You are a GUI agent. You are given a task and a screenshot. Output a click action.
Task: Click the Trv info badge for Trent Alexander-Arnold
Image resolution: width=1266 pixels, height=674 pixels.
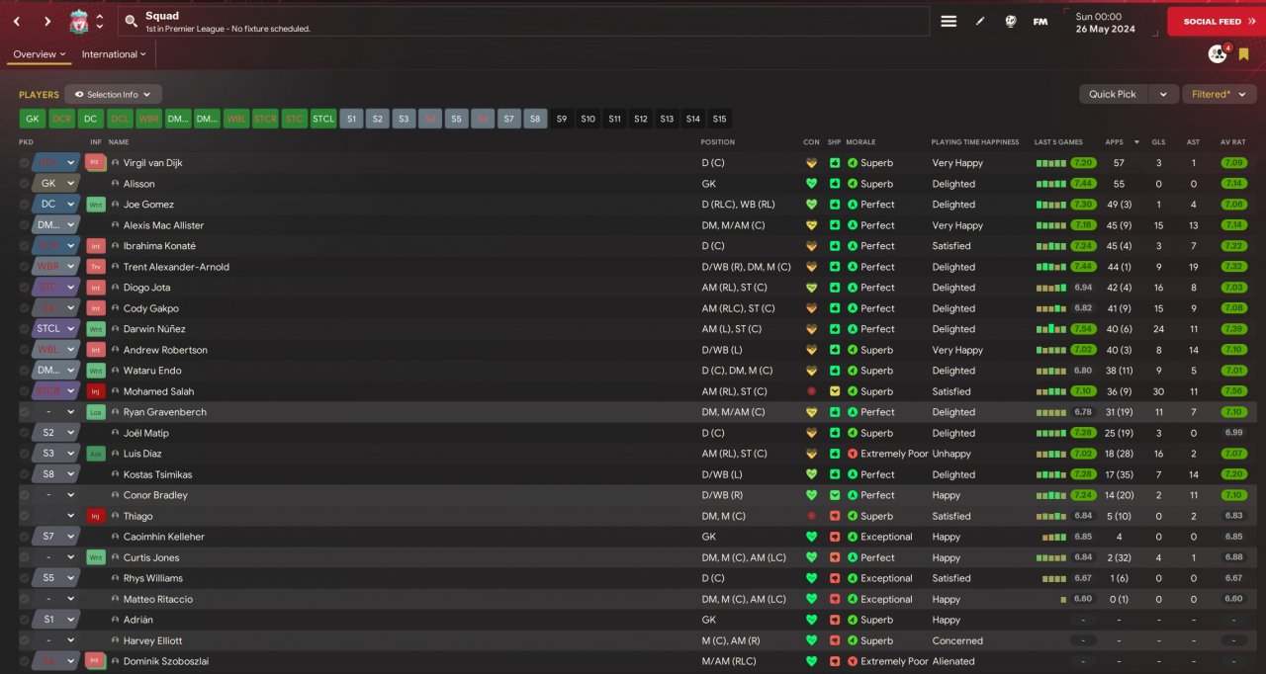coord(96,267)
